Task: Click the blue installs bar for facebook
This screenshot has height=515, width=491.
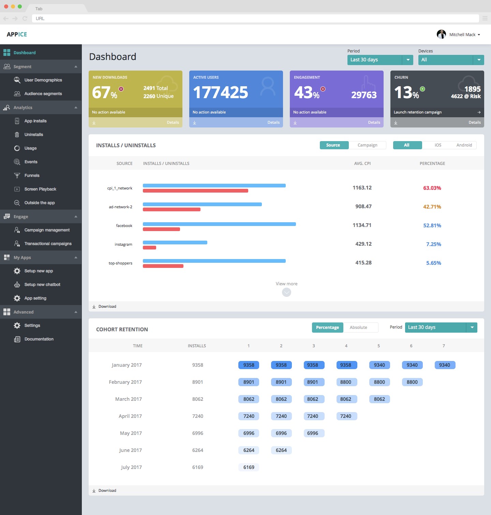Action: point(219,224)
